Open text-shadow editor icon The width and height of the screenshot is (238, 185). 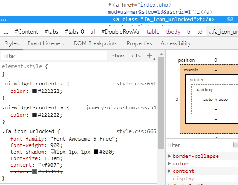coord(53,152)
